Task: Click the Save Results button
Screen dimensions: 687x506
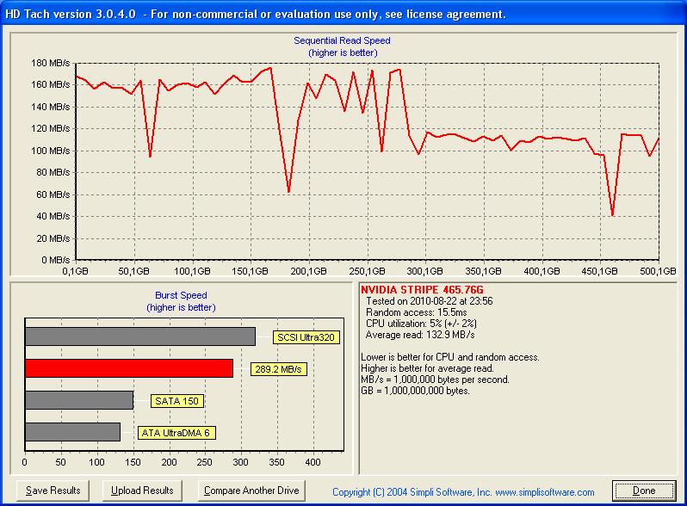Action: (x=53, y=491)
